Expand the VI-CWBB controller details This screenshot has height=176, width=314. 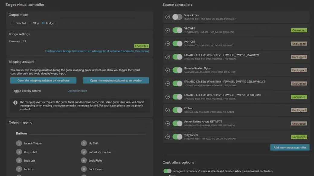tap(168, 30)
